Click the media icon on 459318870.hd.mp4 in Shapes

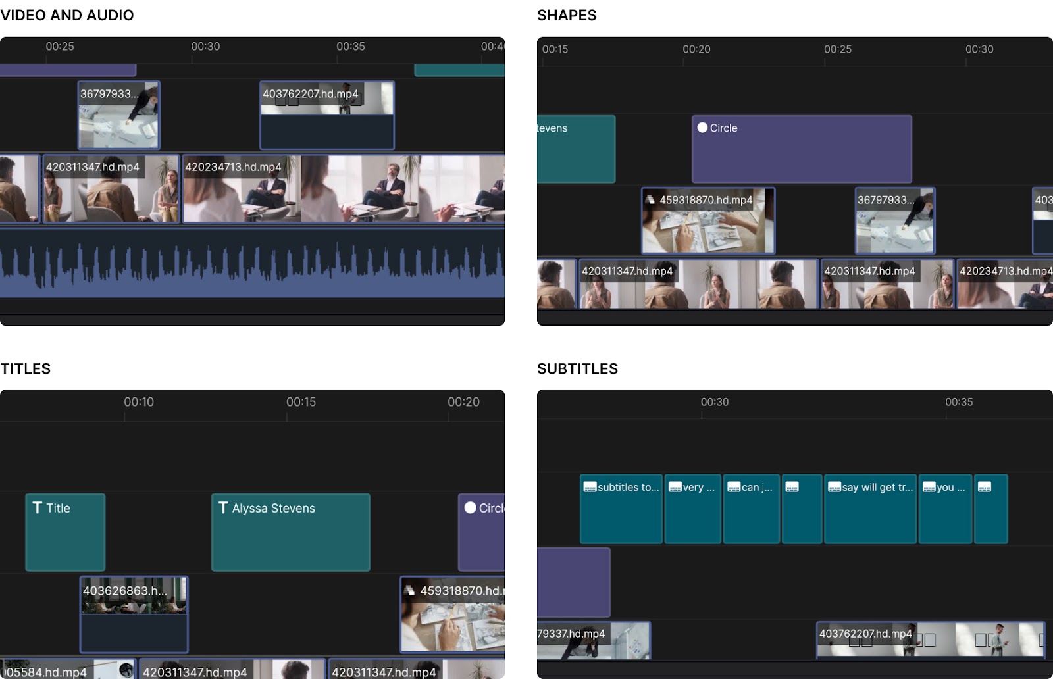click(x=650, y=200)
